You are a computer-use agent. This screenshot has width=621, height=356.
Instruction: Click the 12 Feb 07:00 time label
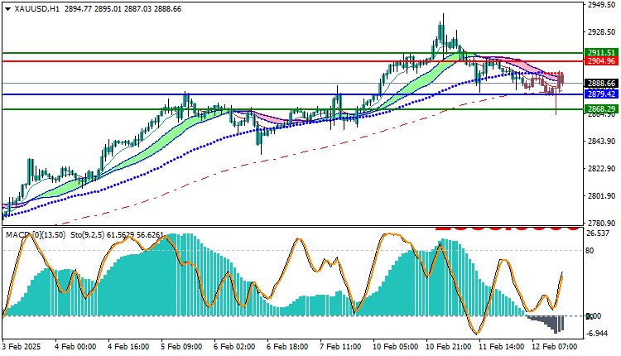pos(554,347)
